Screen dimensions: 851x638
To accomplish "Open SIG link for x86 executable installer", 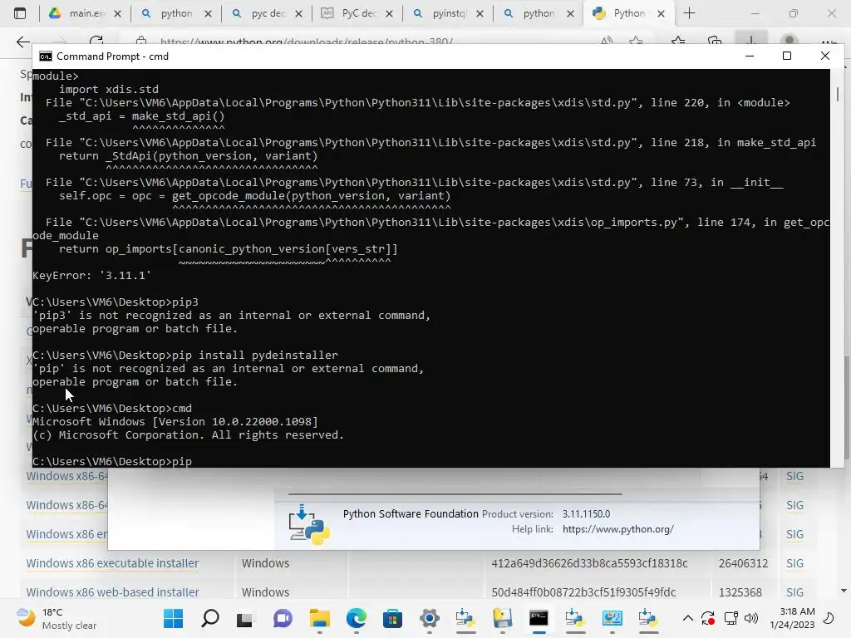I will click(x=794, y=563).
